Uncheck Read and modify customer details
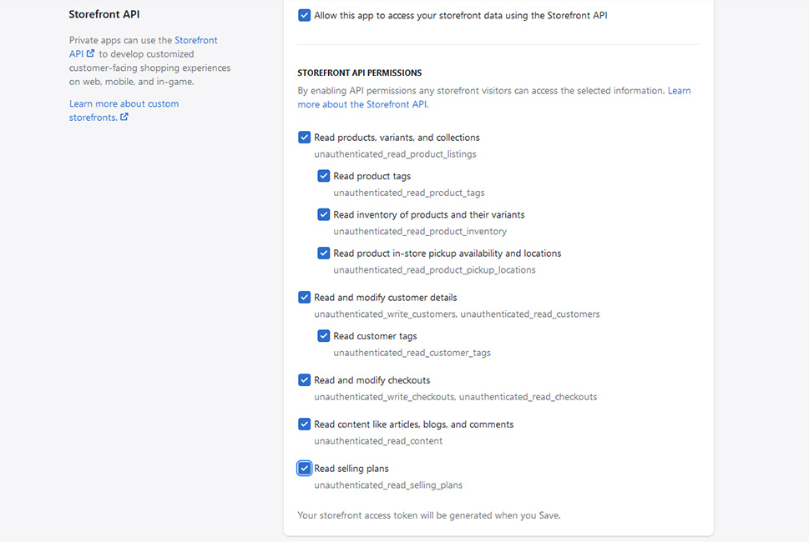The image size is (809, 542). (x=304, y=298)
